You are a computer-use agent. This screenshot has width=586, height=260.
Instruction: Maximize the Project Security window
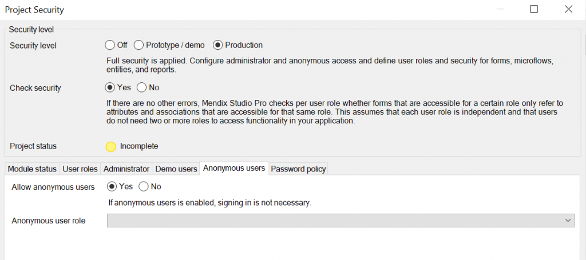[x=534, y=9]
